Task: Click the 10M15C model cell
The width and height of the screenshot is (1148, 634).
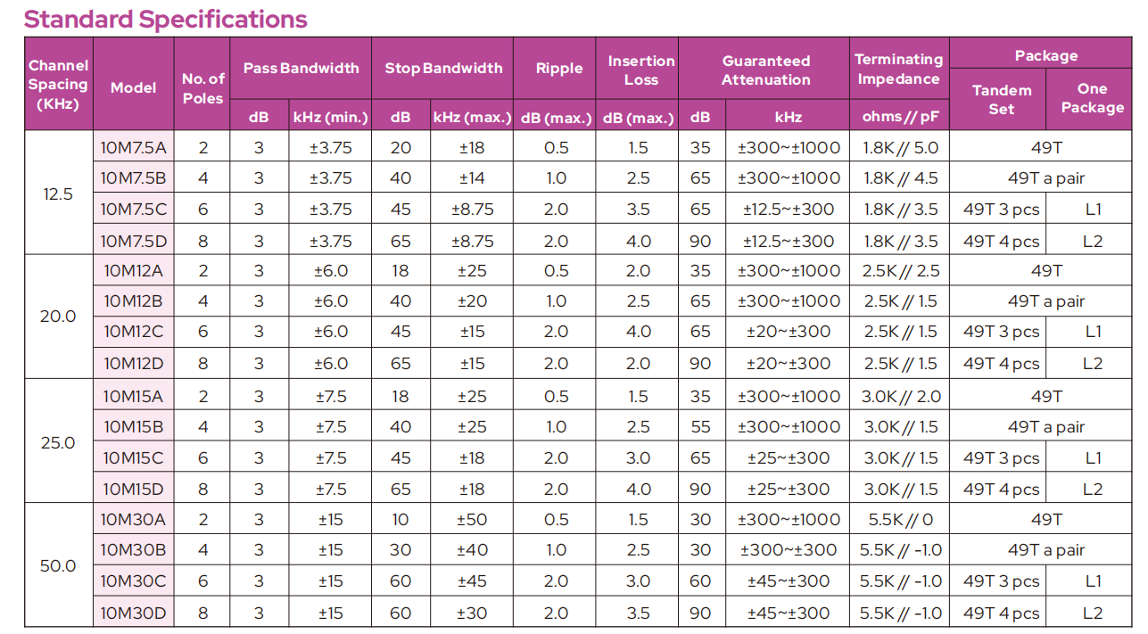Action: 133,458
